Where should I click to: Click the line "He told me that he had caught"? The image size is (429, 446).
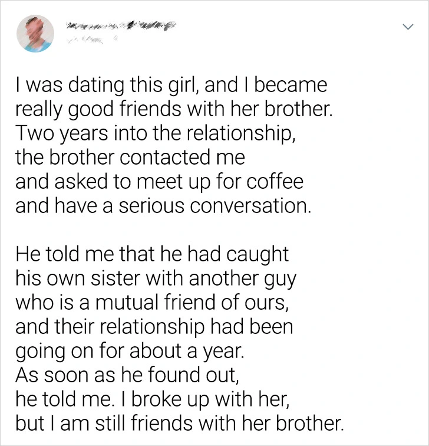tap(152, 254)
